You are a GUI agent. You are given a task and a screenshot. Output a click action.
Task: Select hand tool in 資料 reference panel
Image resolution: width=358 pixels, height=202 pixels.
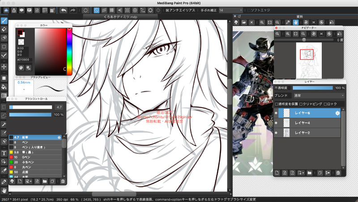[296, 22]
